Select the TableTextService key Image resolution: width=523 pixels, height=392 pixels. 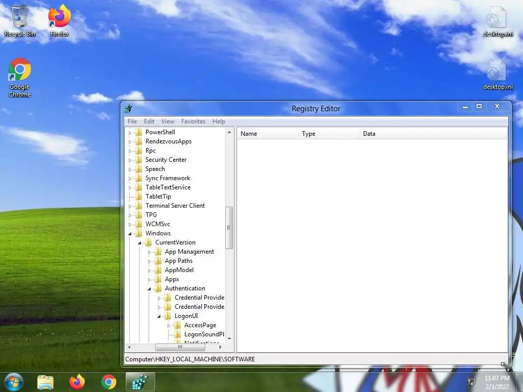pyautogui.click(x=168, y=187)
